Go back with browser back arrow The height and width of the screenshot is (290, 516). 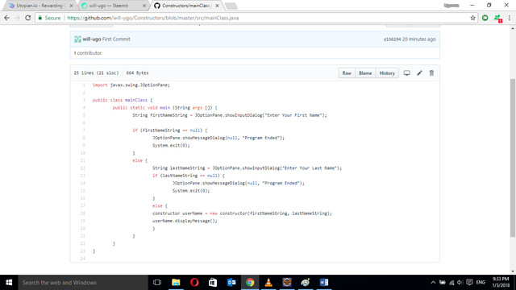[x=7, y=18]
